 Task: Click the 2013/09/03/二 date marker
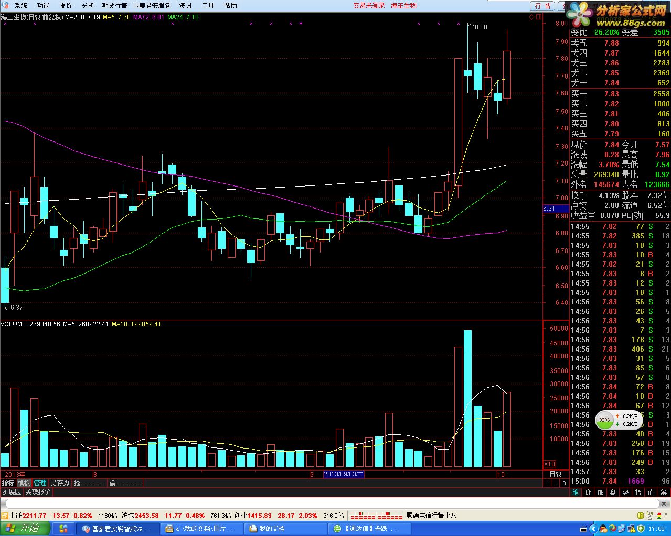click(344, 474)
